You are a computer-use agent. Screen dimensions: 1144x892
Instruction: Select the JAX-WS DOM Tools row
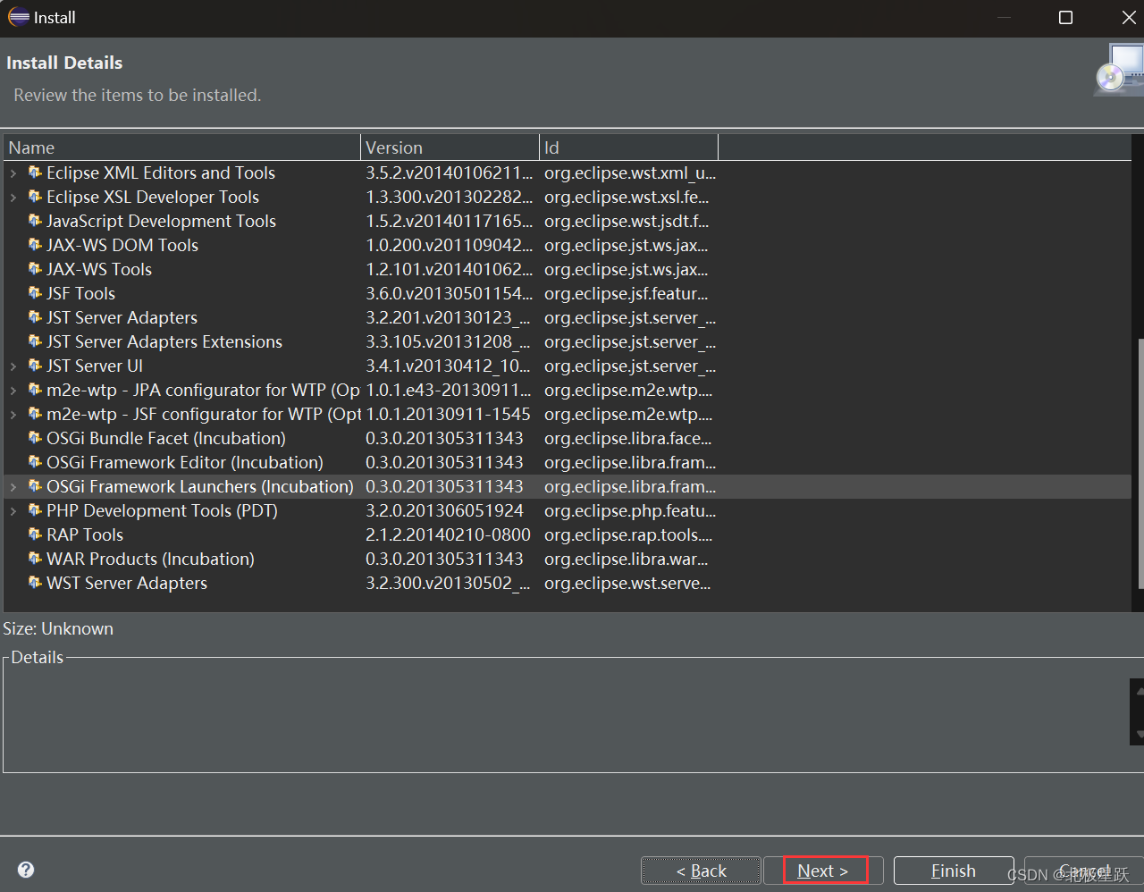tap(568, 245)
